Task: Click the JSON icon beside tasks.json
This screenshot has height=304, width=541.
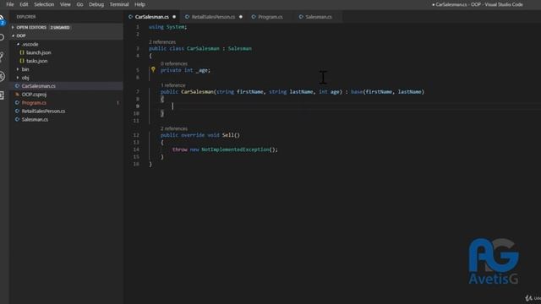Action: [x=22, y=61]
